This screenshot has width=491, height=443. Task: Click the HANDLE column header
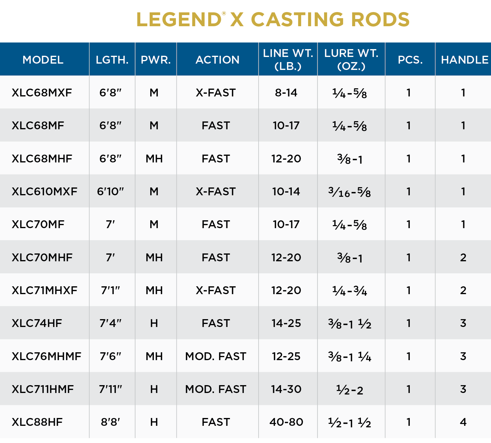coord(464,60)
